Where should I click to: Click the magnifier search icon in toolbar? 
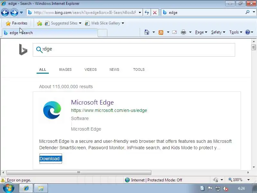(x=247, y=12)
